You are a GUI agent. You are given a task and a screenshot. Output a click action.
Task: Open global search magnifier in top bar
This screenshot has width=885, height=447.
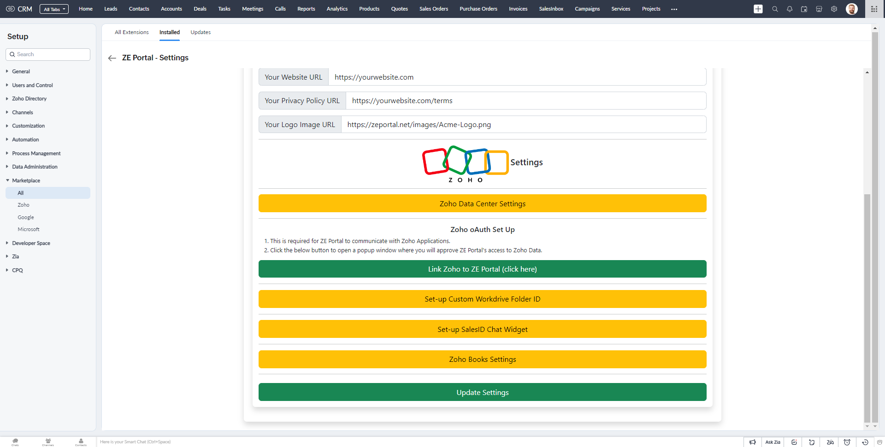pos(775,9)
